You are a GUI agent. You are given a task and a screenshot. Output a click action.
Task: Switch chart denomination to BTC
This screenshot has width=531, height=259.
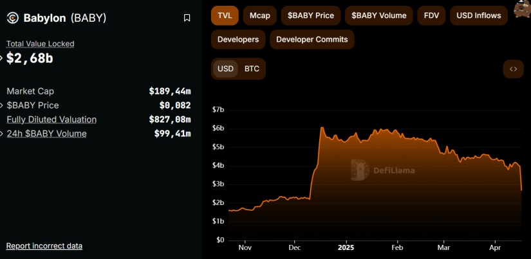tap(252, 69)
